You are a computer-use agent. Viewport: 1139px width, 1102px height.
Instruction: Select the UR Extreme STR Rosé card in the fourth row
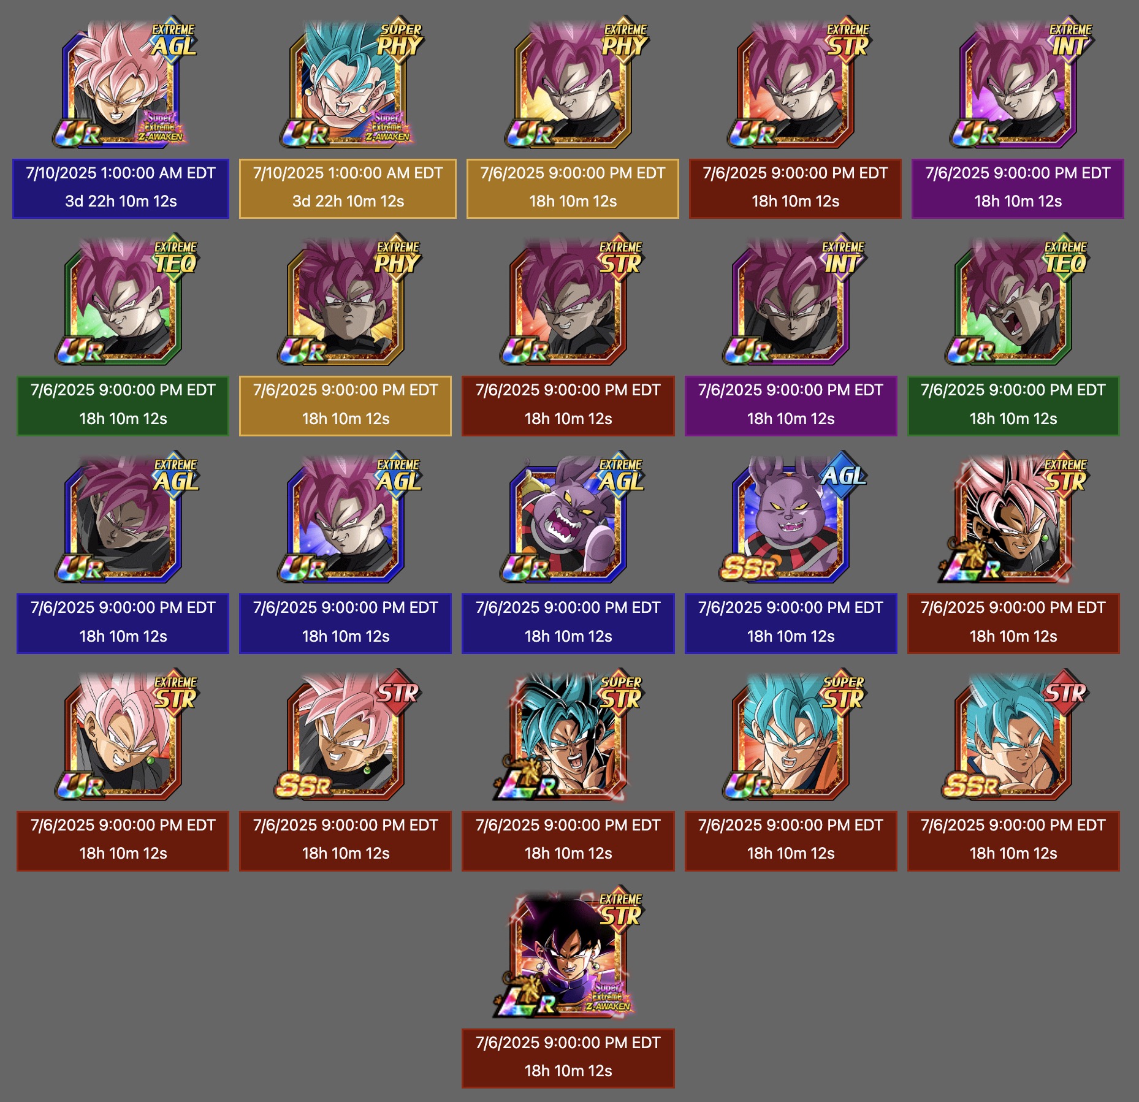coord(123,734)
